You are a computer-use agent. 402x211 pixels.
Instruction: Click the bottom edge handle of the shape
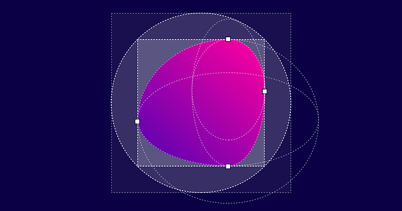[228, 166]
